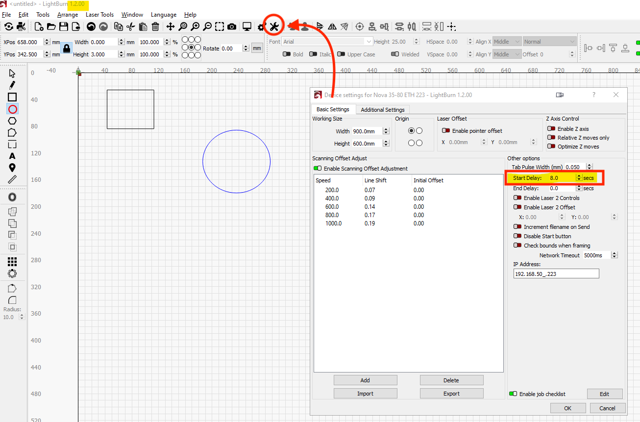Image resolution: width=640 pixels, height=422 pixels.
Task: Open the Language menu
Action: [x=164, y=15]
